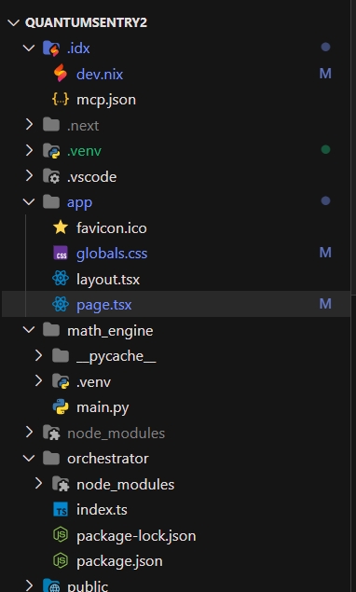The height and width of the screenshot is (592, 356).
Task: Click the .idx folder icon
Action: (51, 48)
